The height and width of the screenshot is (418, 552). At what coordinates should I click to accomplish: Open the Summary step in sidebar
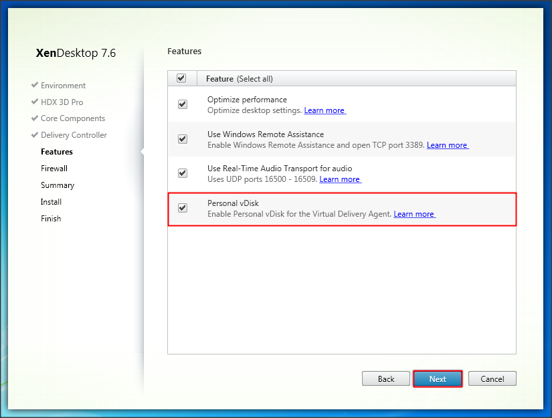[x=58, y=185]
